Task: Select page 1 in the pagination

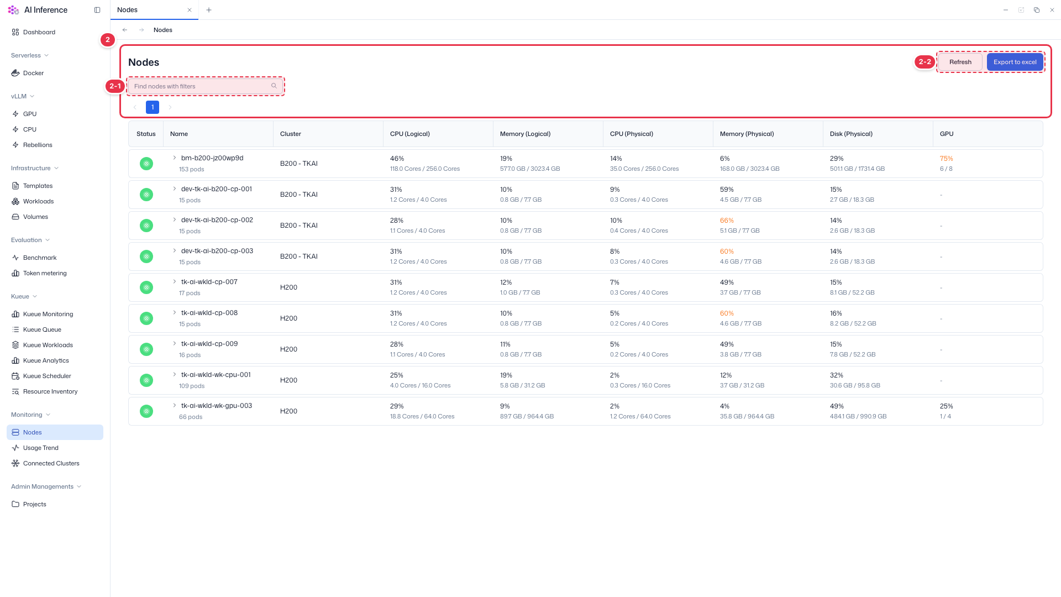Action: pyautogui.click(x=153, y=107)
